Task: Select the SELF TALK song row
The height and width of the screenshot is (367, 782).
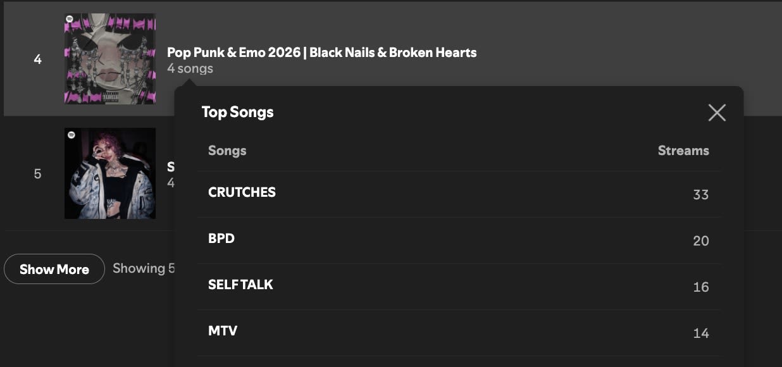Action: (459, 287)
